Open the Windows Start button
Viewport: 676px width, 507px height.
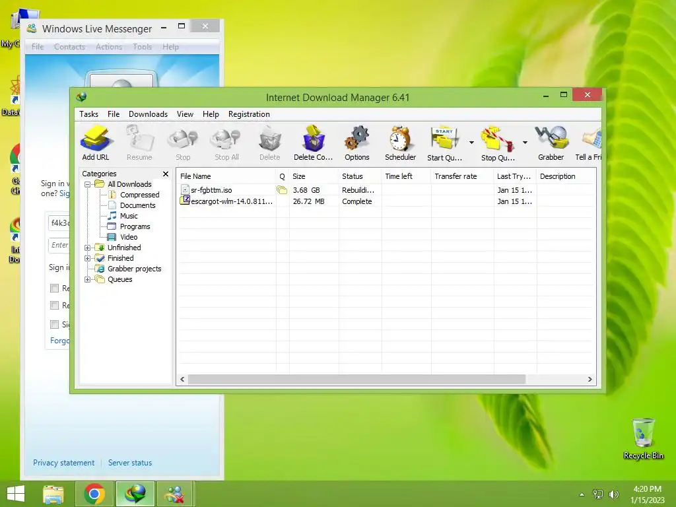coord(16,494)
